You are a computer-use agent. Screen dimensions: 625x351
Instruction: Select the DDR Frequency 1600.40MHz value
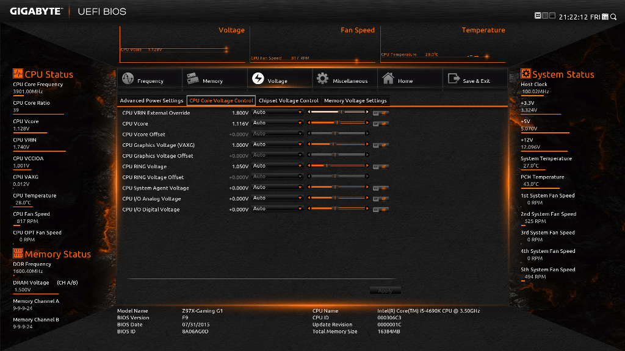click(28, 271)
